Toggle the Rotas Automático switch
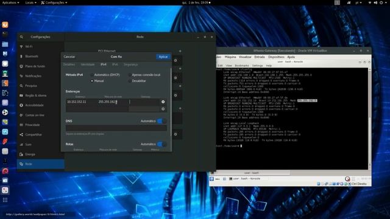 pos(161,144)
